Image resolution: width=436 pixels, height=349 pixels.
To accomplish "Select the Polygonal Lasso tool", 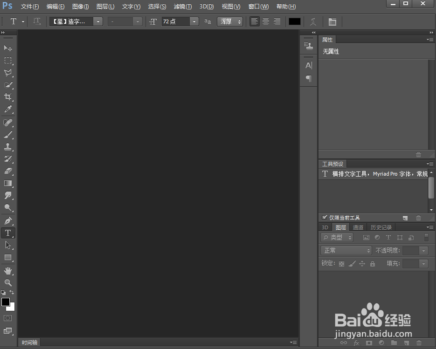I will 8,73.
